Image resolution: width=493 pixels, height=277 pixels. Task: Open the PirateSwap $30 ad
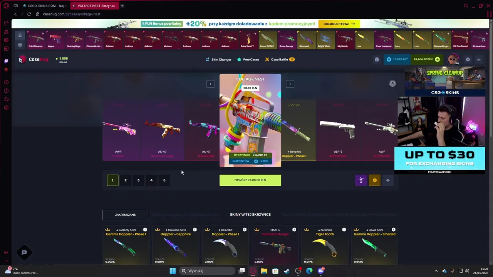(439, 160)
